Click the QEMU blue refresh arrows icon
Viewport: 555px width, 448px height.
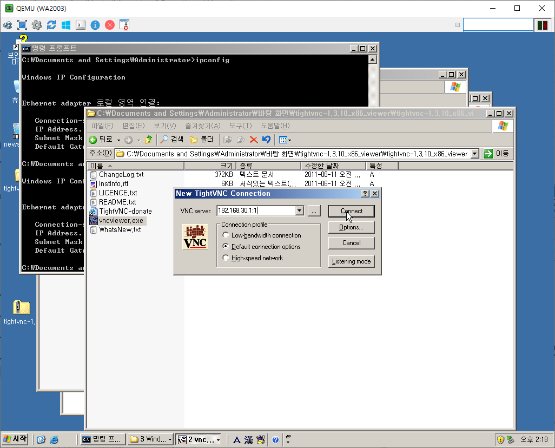click(51, 25)
